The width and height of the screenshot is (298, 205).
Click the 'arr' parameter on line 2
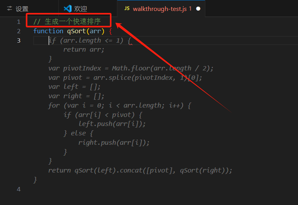click(x=95, y=31)
